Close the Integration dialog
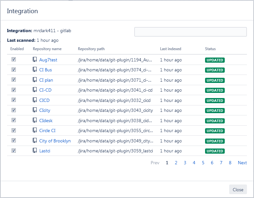 tap(238, 190)
